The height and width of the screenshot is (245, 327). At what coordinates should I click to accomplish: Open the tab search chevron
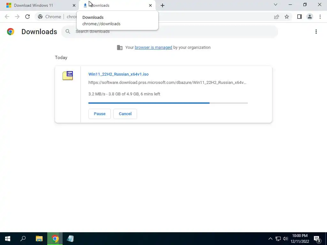coord(276,4)
